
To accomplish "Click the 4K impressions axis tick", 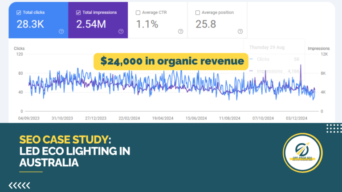I will (x=323, y=92).
